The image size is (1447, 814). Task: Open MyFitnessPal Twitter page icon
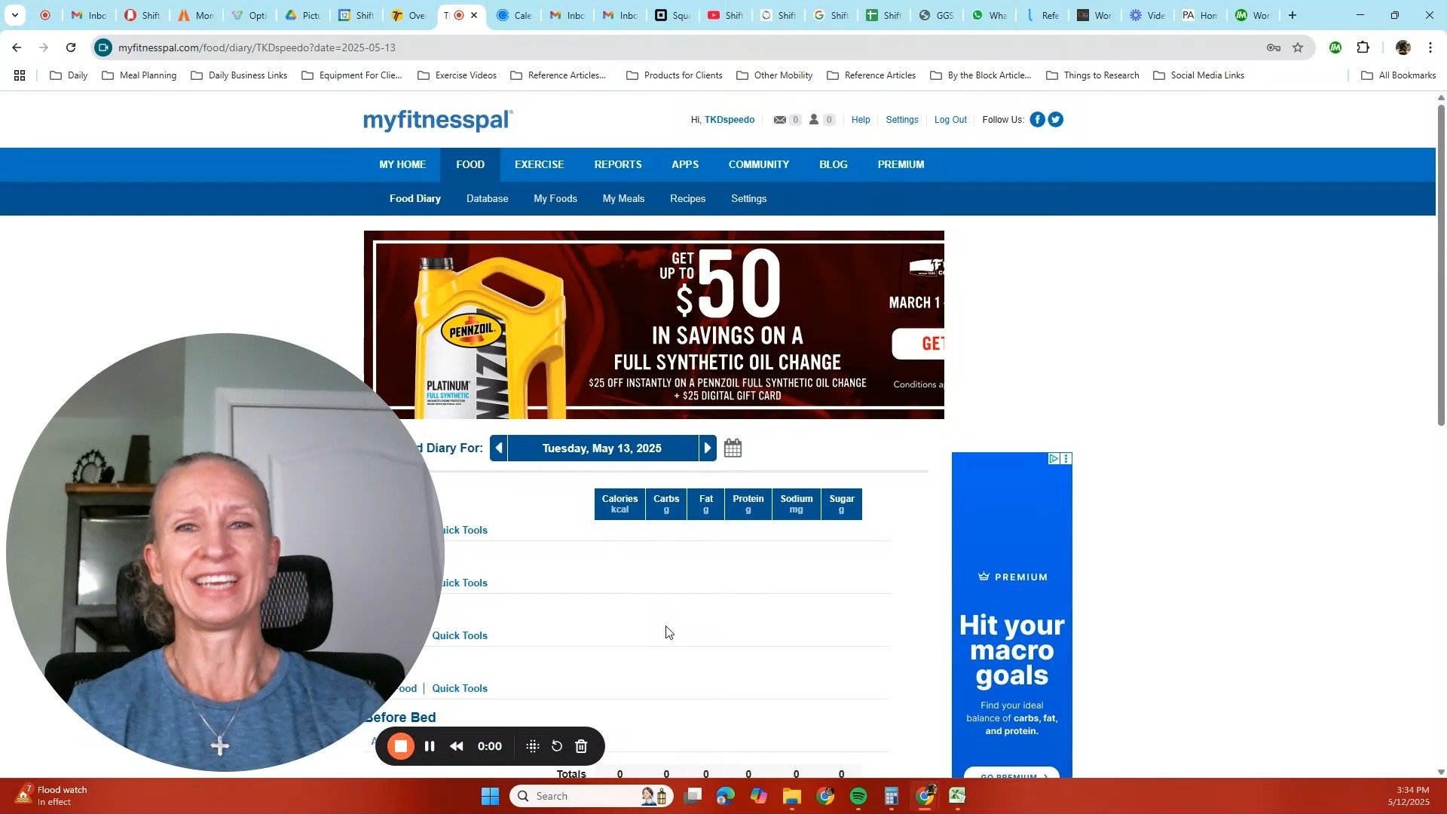[x=1055, y=120]
